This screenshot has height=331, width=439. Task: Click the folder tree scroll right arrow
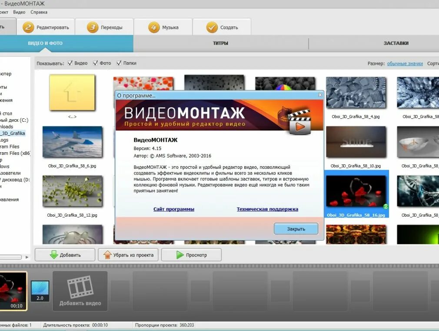click(x=27, y=257)
